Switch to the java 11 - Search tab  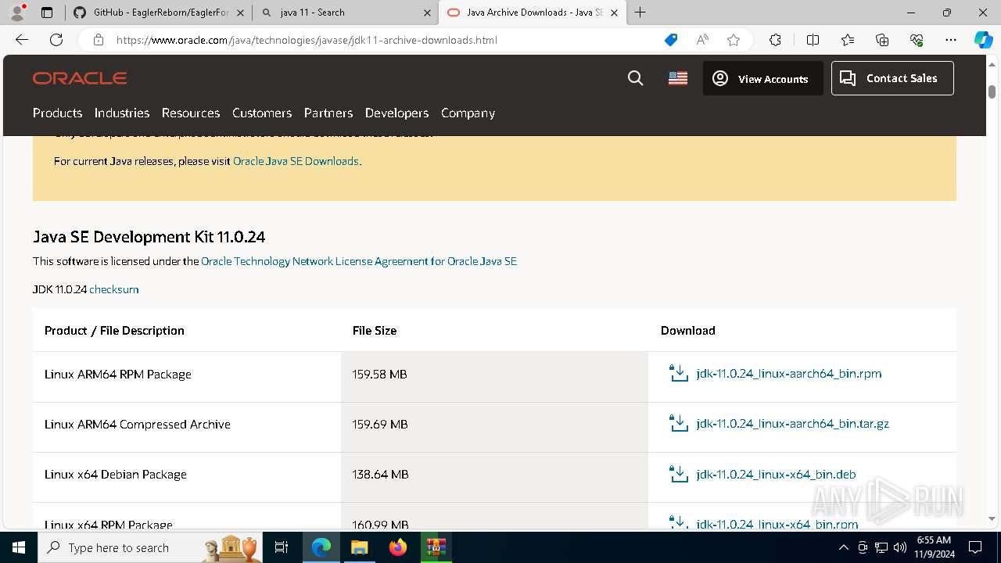pos(346,13)
